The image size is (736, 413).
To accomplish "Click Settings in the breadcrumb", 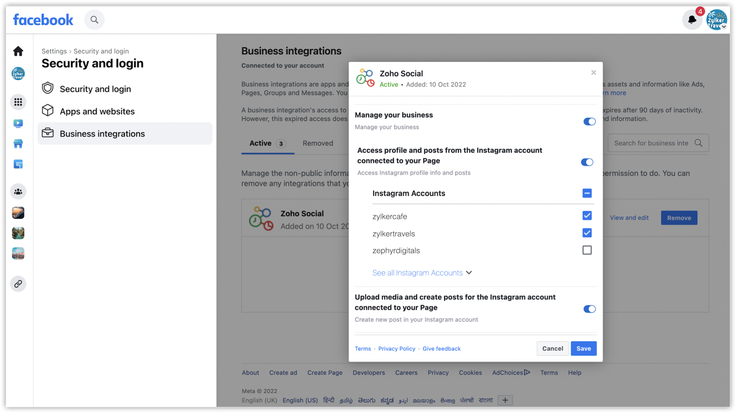I will pos(54,51).
